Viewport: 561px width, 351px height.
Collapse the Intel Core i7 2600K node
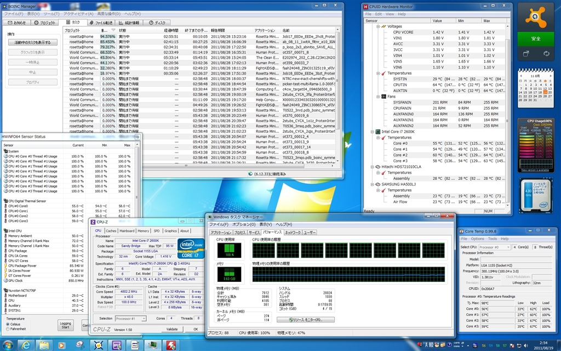point(371,132)
